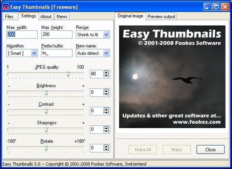The height and width of the screenshot is (169, 232).
Task: Increase Rotate value with the up spinner arrow
Action: [x=106, y=146]
